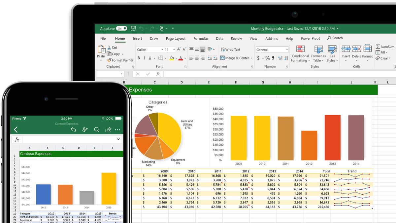The image size is (396, 223).
Task: Click Wrap Text
Action: click(230, 50)
